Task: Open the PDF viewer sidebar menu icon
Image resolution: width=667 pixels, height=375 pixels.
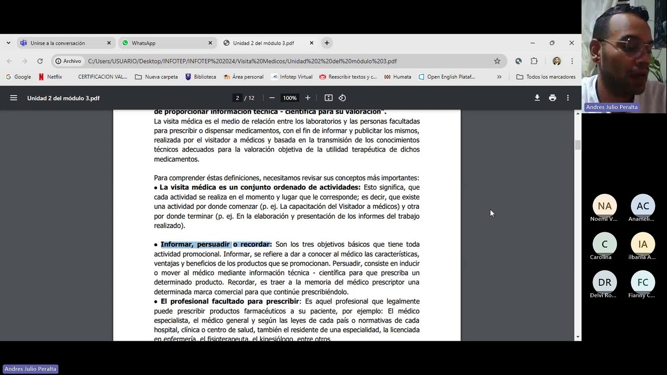Action: (14, 98)
